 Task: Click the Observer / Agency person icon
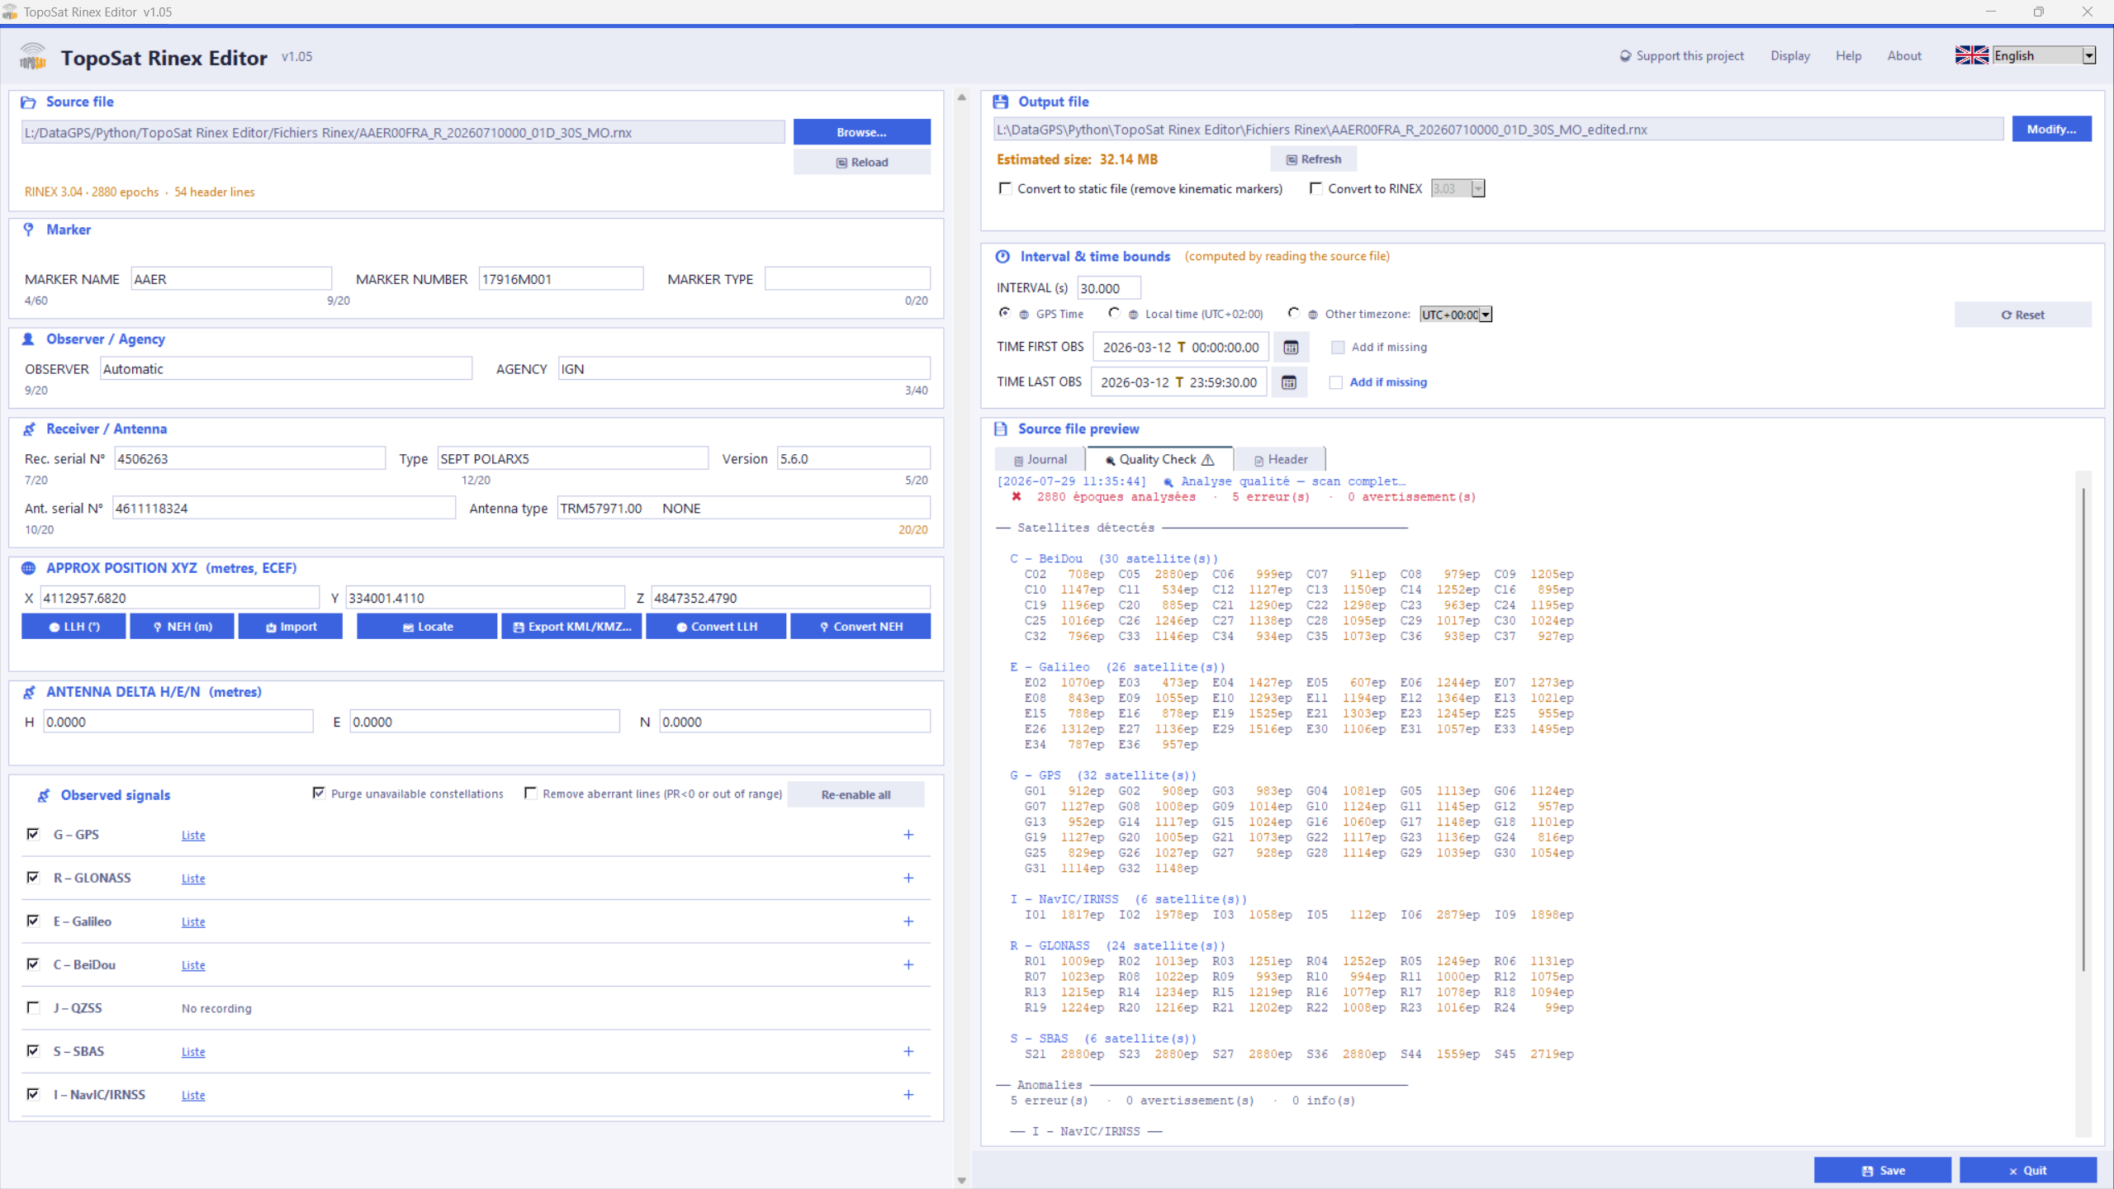coord(28,339)
